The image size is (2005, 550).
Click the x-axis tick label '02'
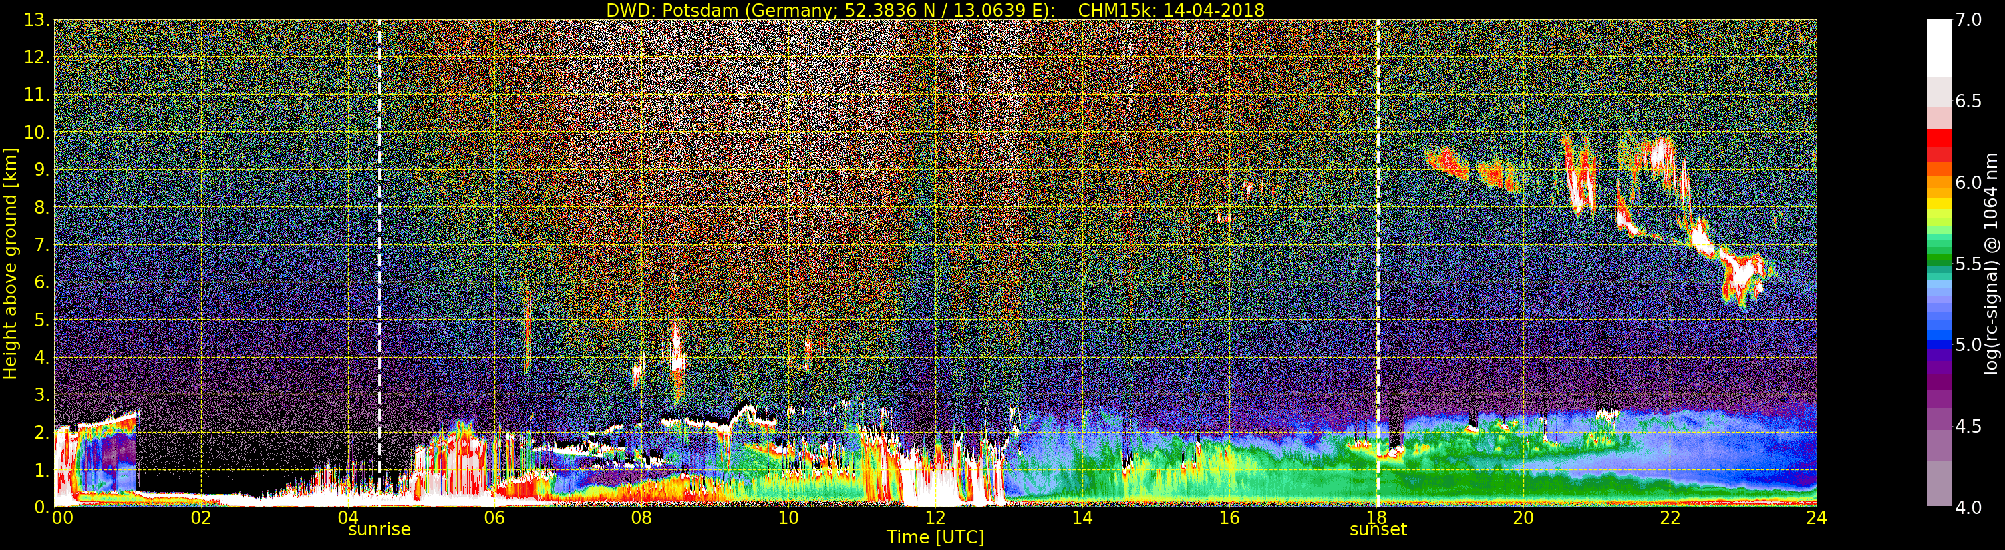[201, 517]
